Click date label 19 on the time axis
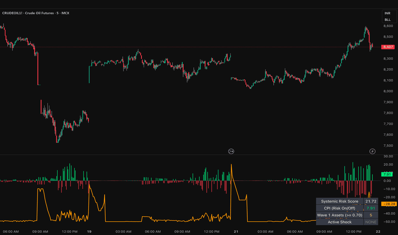 (x=89, y=232)
